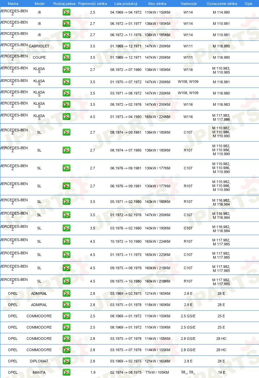
Task: Click engine codes M 110.983, M 110.985
Action: (x=221, y=70)
